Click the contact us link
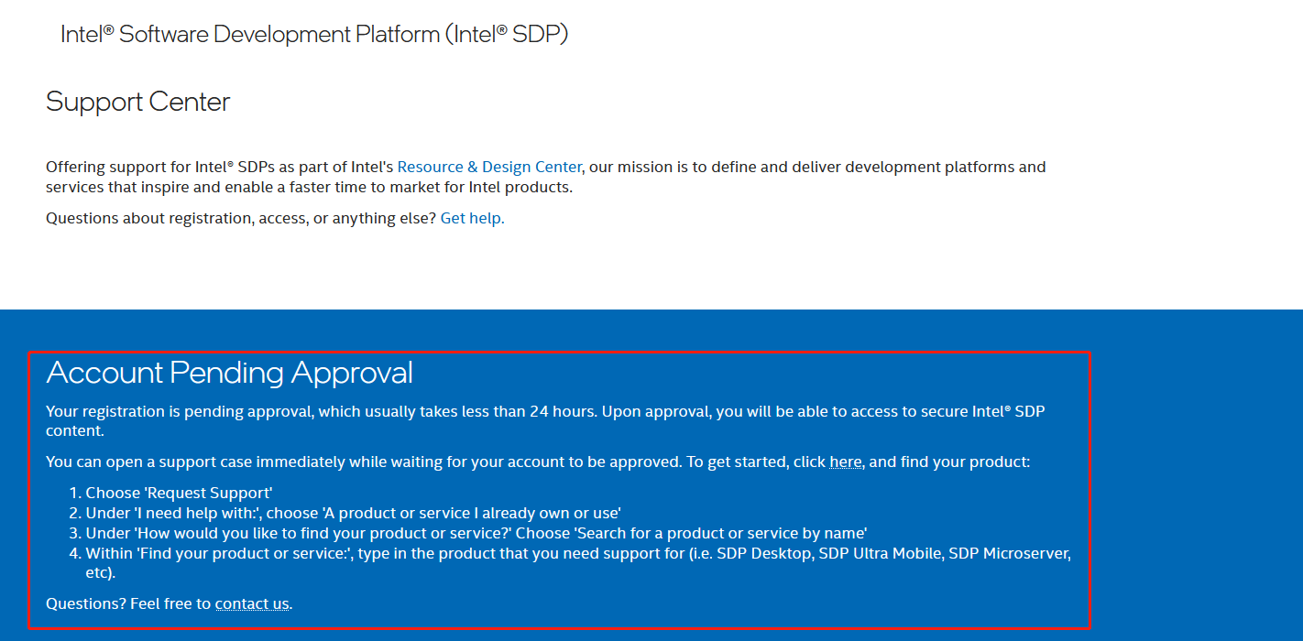 [251, 603]
